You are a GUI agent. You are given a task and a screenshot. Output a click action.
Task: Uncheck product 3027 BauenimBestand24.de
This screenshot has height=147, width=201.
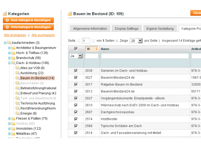tap(76, 77)
